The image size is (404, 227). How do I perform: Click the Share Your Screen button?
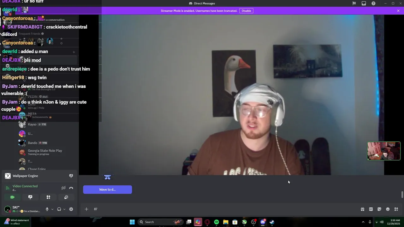coord(30,197)
